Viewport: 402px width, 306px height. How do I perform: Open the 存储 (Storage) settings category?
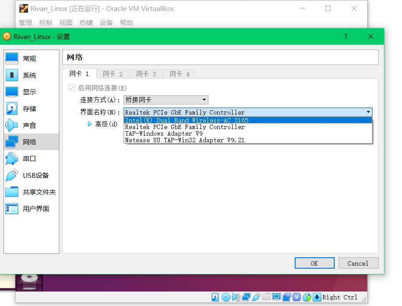coord(31,108)
